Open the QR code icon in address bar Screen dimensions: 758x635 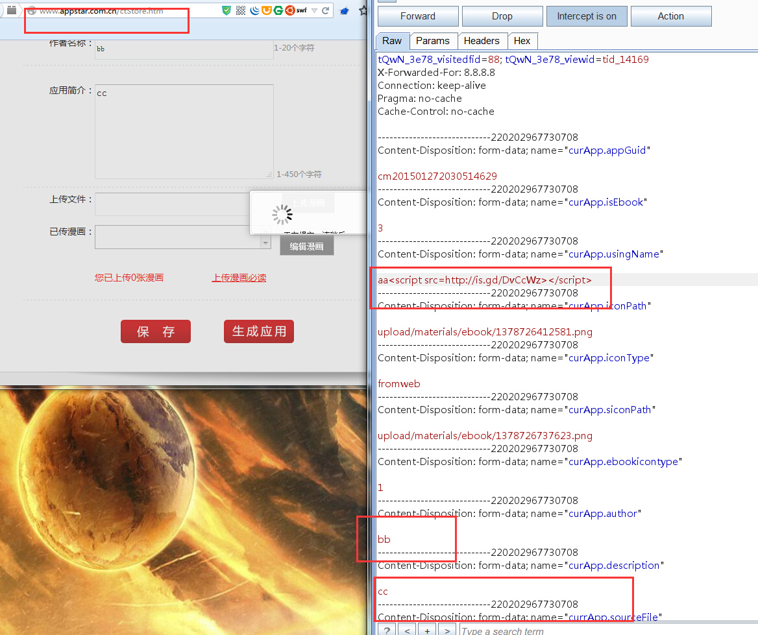click(x=241, y=10)
